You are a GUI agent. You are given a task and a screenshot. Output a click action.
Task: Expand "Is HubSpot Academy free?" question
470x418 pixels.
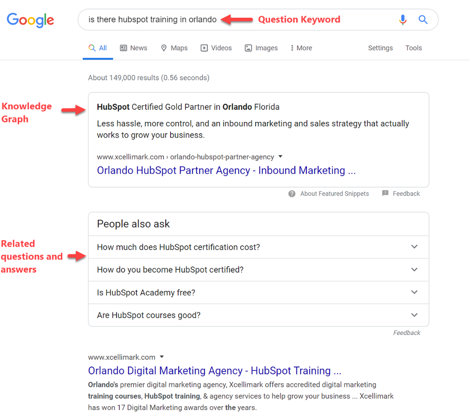[258, 293]
